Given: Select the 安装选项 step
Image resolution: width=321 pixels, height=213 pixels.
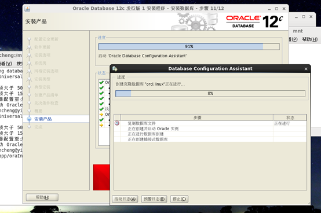Looking at the screenshot, I should [42, 55].
